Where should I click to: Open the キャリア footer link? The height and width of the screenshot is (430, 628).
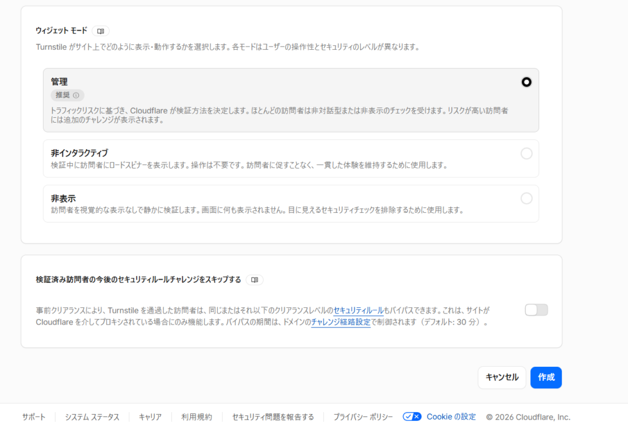click(150, 417)
